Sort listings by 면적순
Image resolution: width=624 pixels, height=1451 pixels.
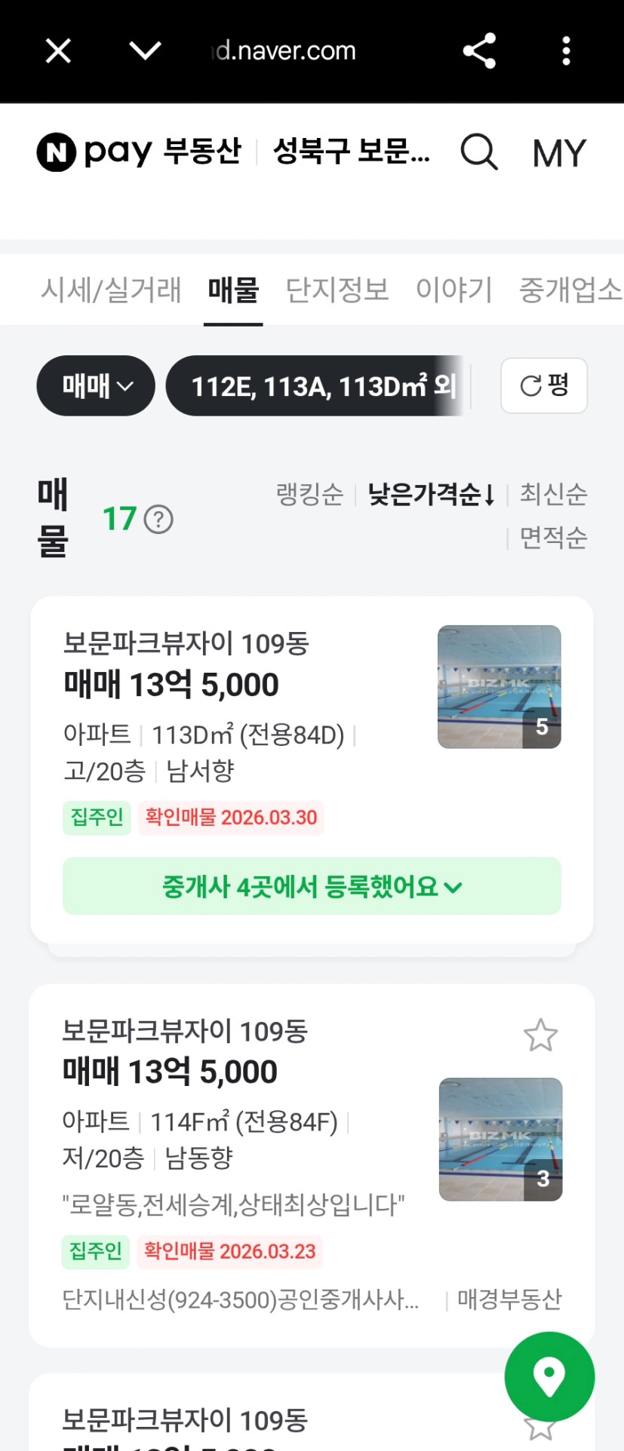553,538
